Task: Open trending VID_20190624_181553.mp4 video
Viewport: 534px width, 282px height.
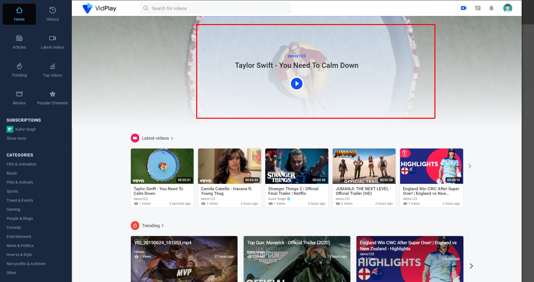Action: click(x=184, y=259)
